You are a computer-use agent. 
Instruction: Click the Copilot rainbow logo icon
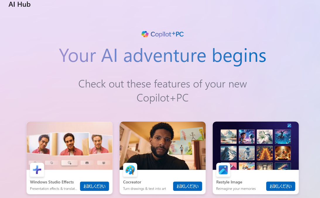[x=145, y=34]
